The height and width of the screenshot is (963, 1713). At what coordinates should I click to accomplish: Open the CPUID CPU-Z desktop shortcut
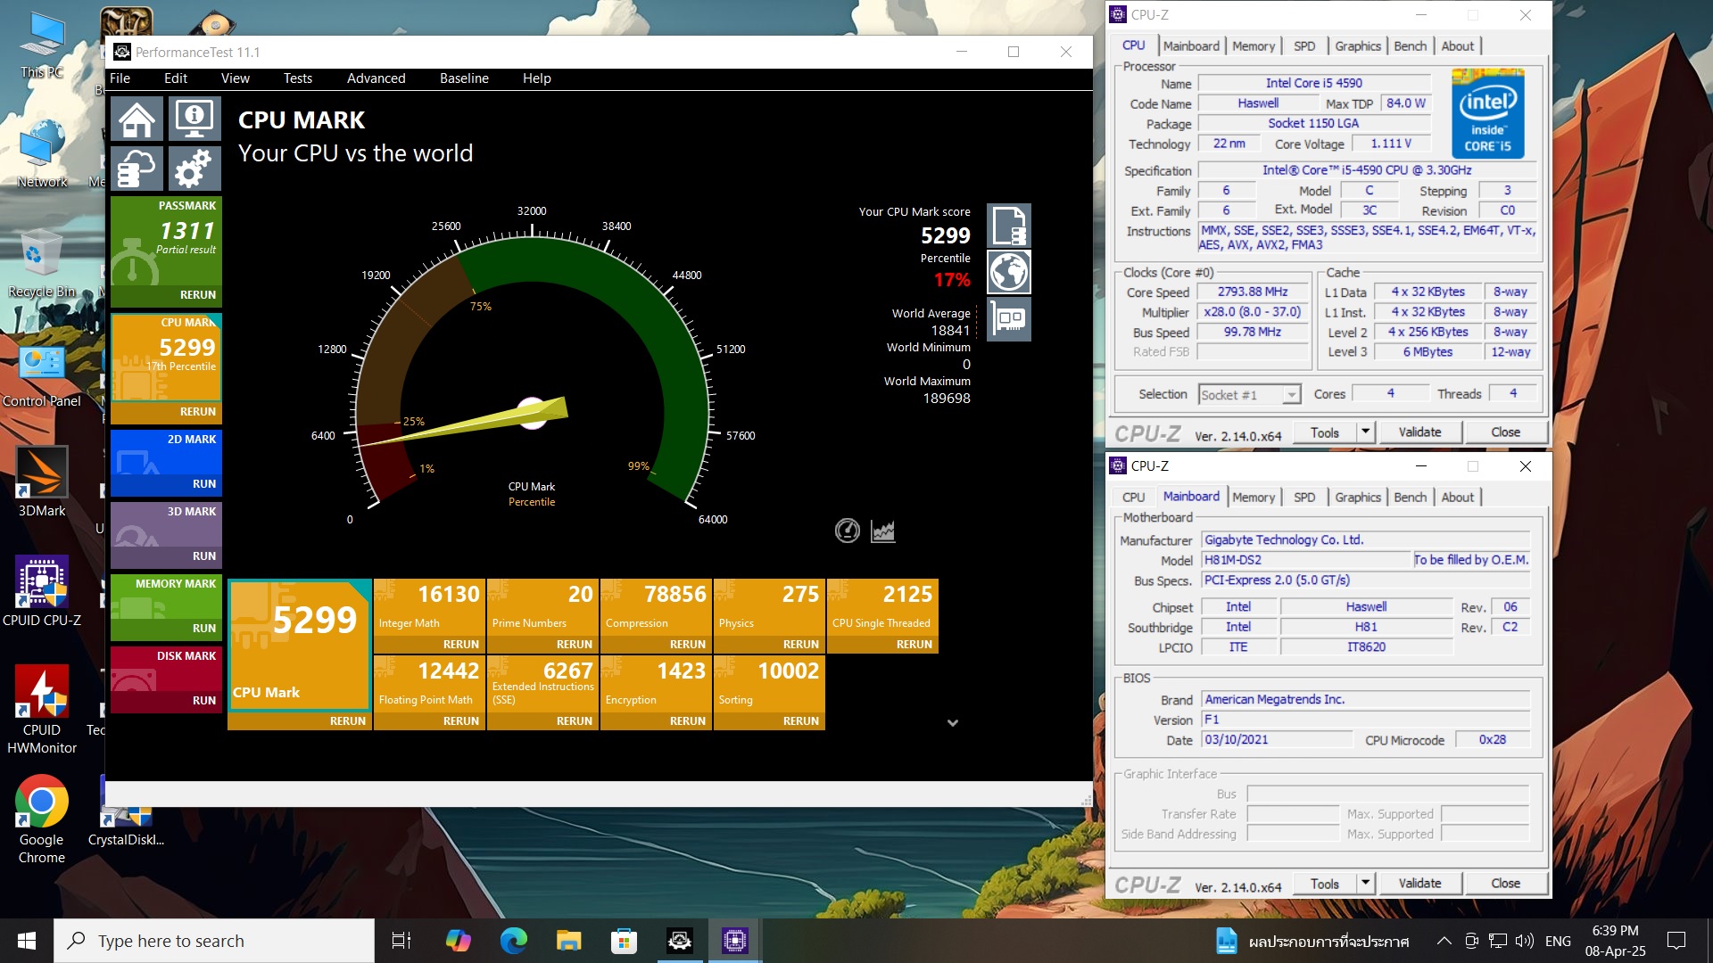[41, 593]
